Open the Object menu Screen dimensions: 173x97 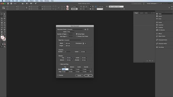click(32, 1)
